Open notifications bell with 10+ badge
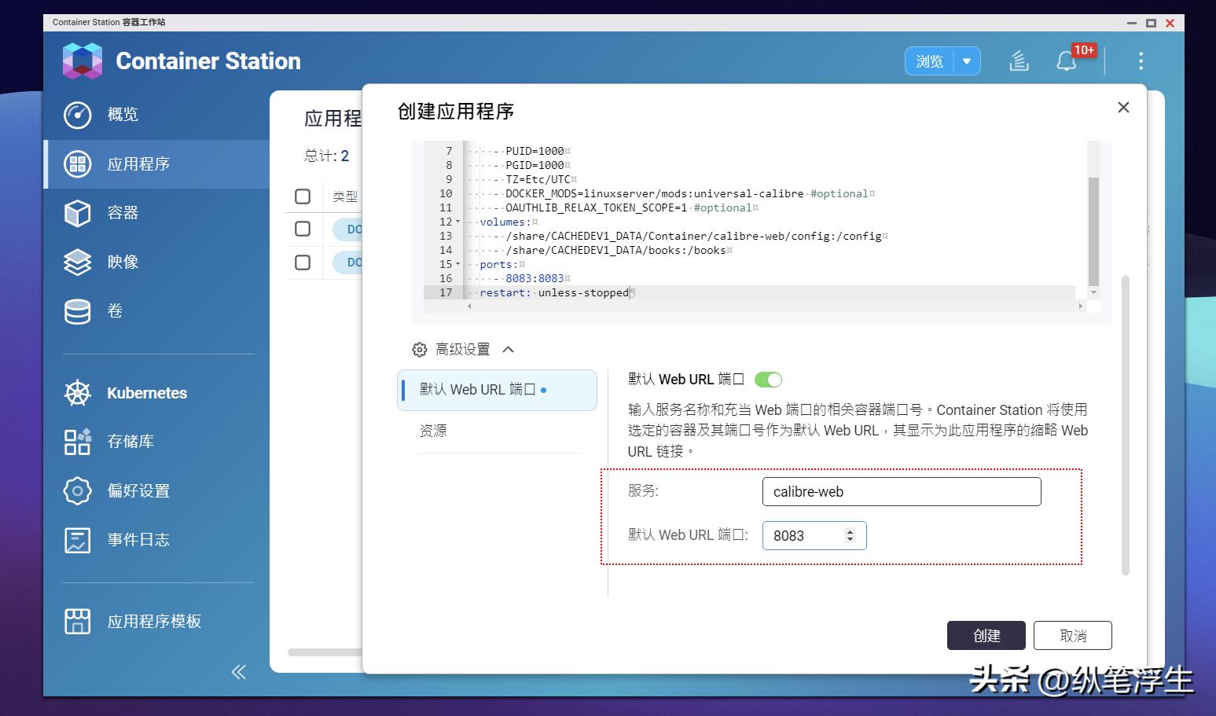This screenshot has width=1216, height=716. [x=1067, y=61]
